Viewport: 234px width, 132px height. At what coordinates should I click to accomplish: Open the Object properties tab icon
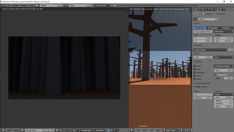click(212, 9)
